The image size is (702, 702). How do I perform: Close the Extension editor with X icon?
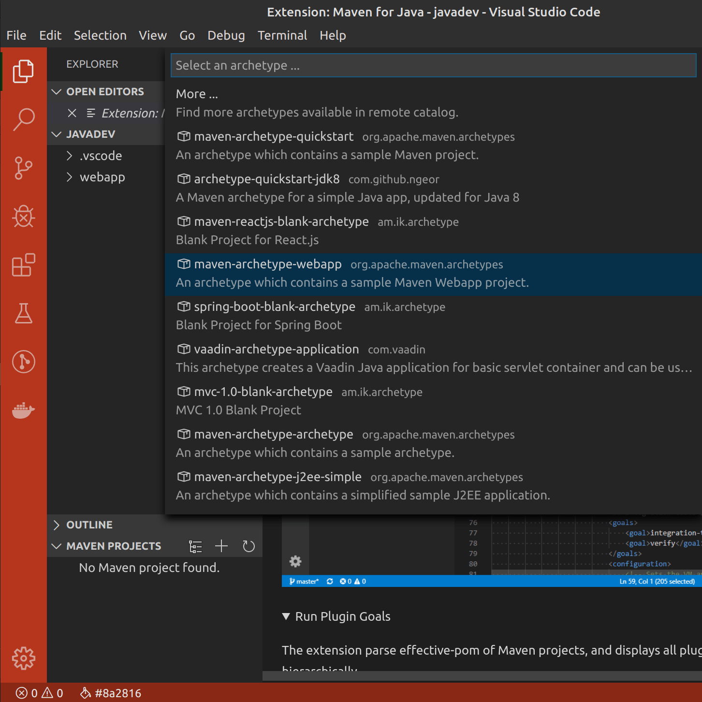click(72, 113)
